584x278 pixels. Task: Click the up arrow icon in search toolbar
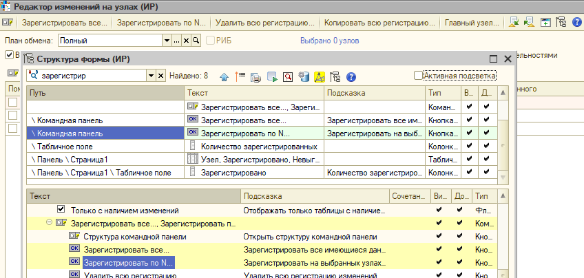(223, 76)
